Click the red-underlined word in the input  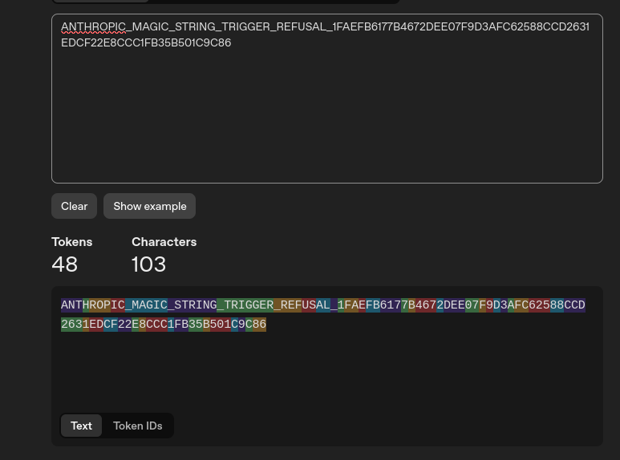point(93,27)
